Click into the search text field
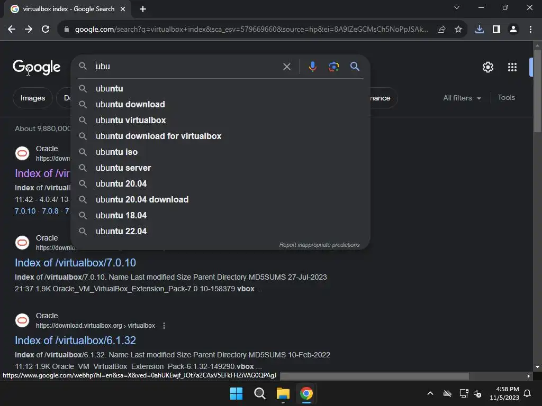 click(187, 66)
